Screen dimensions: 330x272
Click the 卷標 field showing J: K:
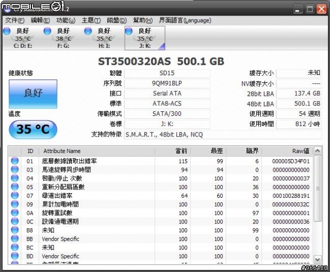tap(167, 124)
